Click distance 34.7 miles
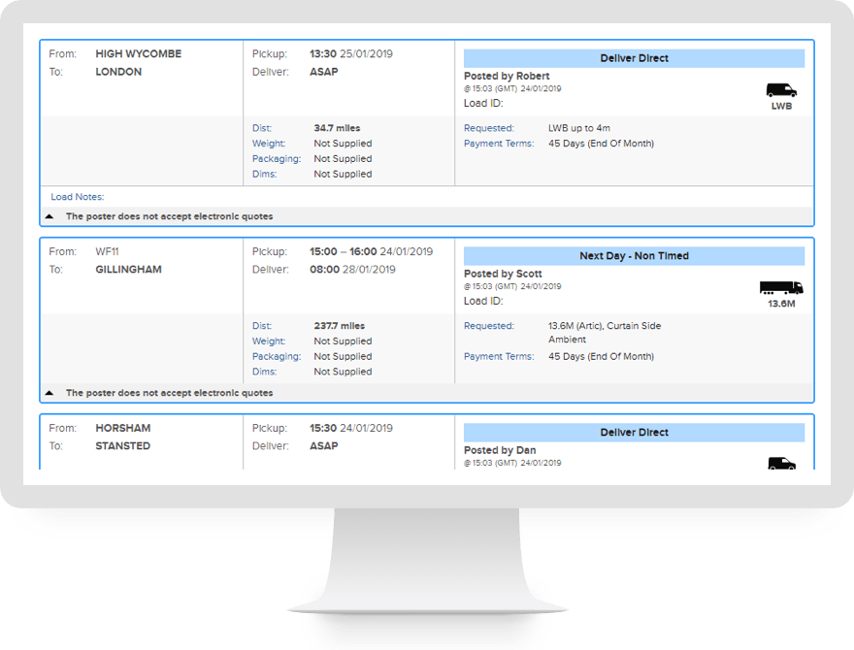This screenshot has height=650, width=854. pos(337,128)
